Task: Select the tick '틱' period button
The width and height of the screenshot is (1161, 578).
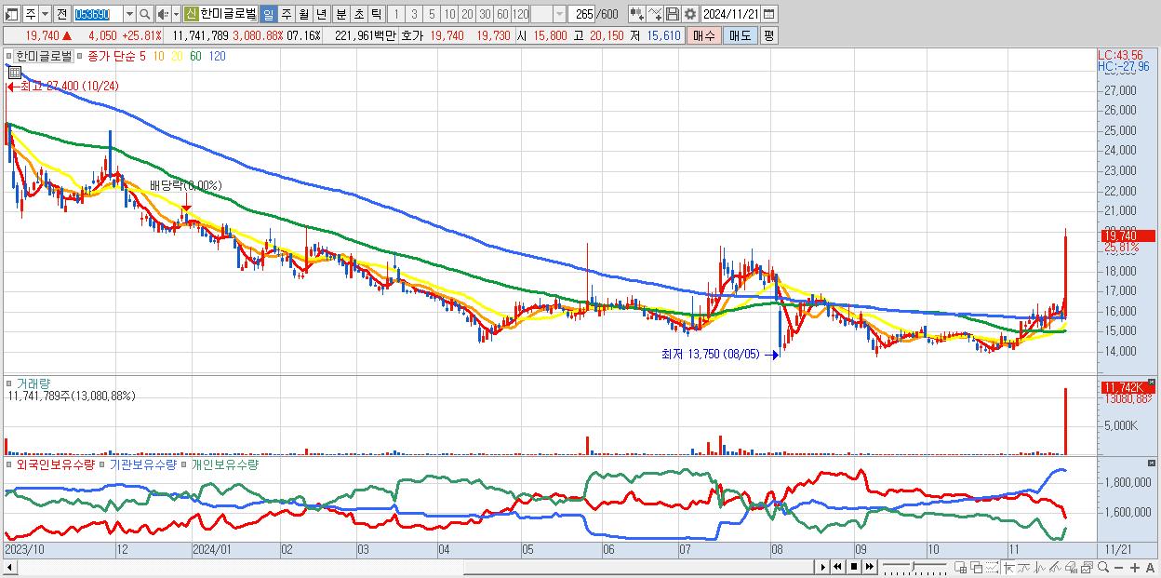Action: [x=376, y=14]
